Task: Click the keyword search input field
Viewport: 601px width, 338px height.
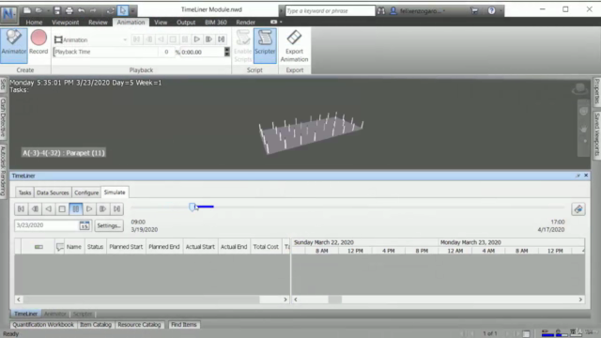Action: [330, 10]
